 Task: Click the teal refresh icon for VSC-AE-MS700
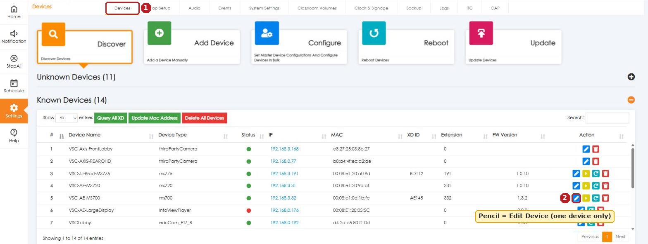click(596, 198)
